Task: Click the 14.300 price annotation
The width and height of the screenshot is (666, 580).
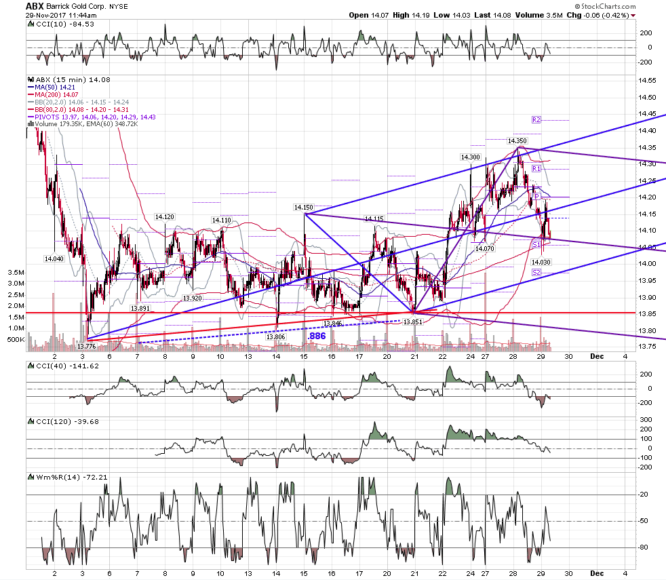Action: [471, 157]
